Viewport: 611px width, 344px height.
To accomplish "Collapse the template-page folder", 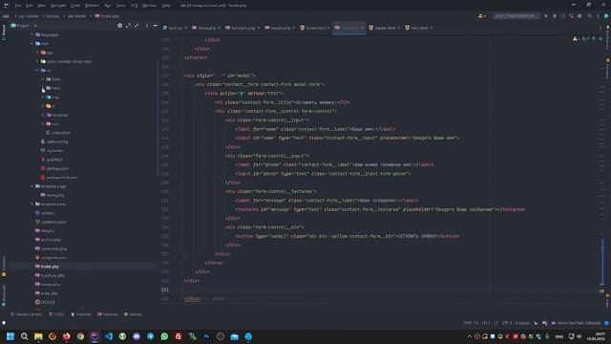I will 32,186.
